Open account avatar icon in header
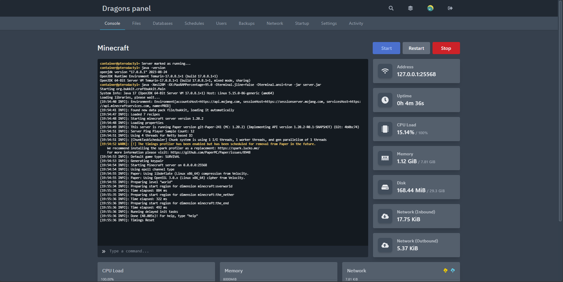The height and width of the screenshot is (282, 563). pos(430,8)
